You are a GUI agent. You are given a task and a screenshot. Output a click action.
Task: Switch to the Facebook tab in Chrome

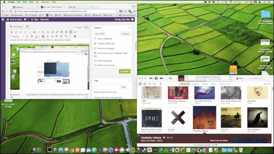tap(25, 7)
